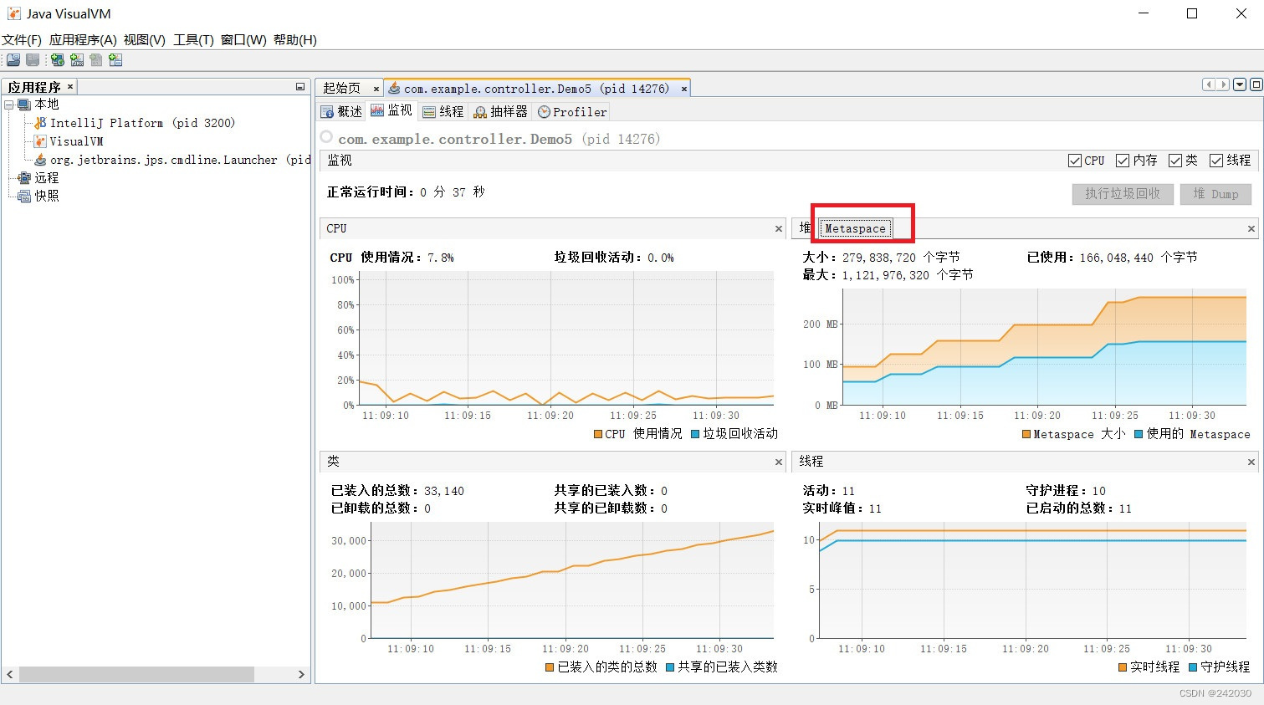Click the Add Application Snapshot toolbar icon
This screenshot has width=1264, height=705.
click(115, 60)
